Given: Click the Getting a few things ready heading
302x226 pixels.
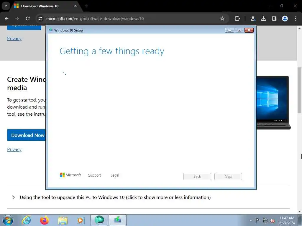Looking at the screenshot, I should [x=112, y=51].
